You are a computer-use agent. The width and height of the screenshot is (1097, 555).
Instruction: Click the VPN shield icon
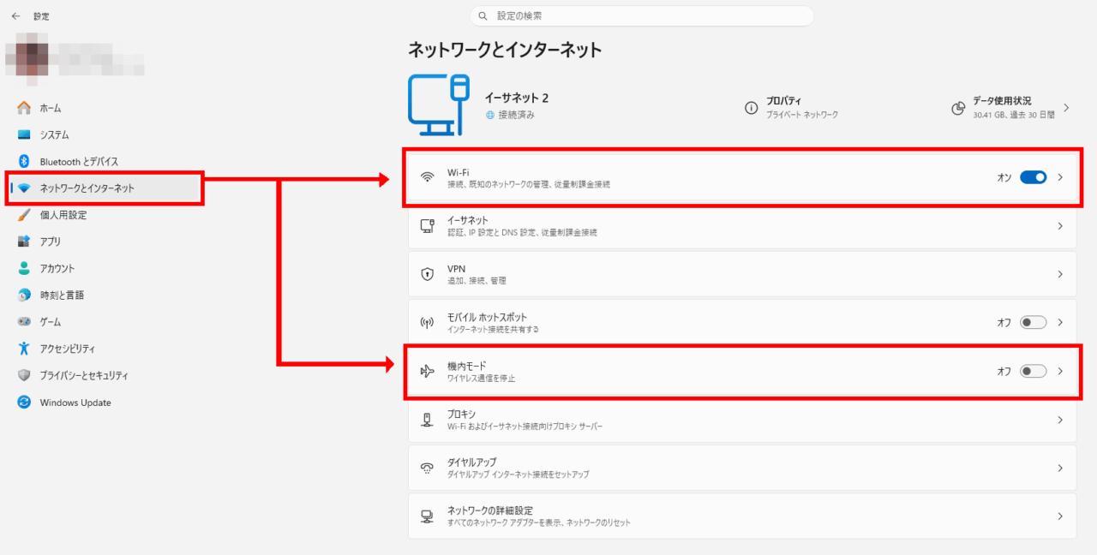tap(427, 274)
